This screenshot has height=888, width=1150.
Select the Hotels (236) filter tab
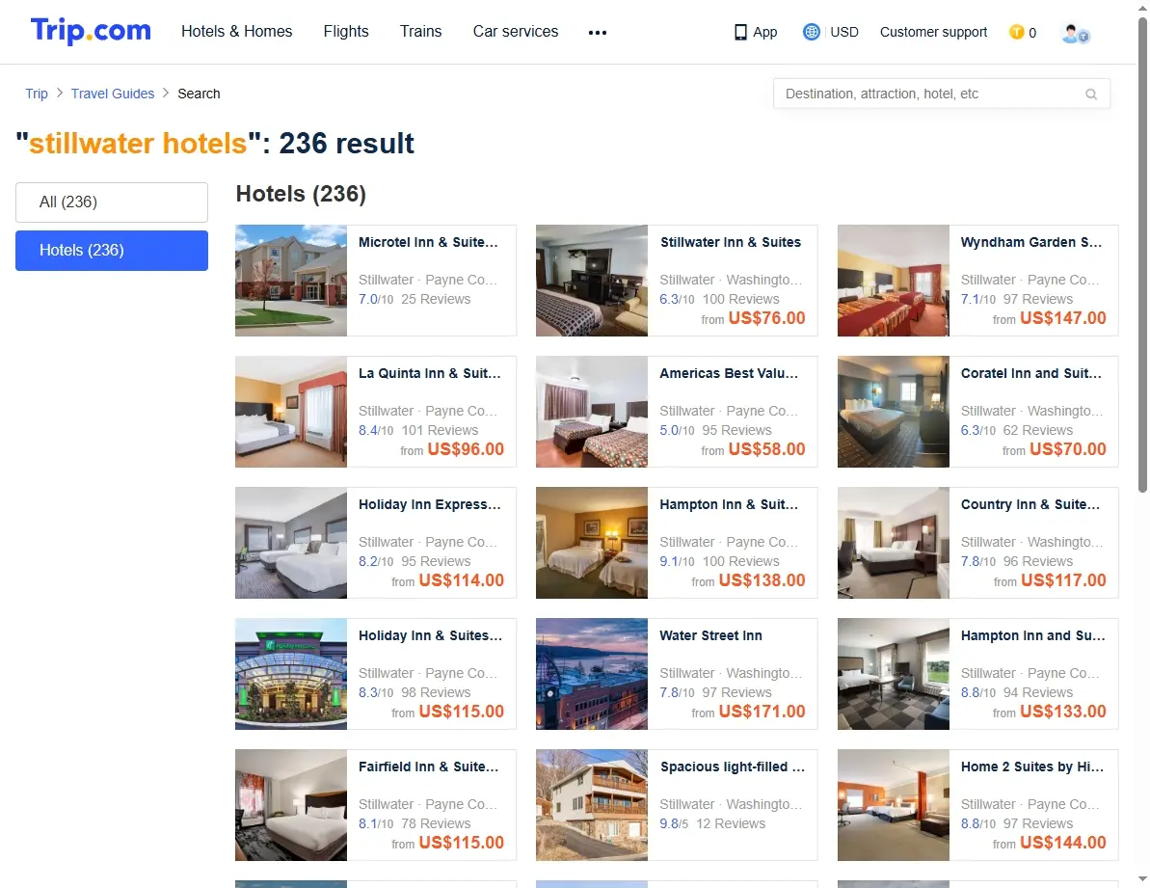(x=112, y=251)
